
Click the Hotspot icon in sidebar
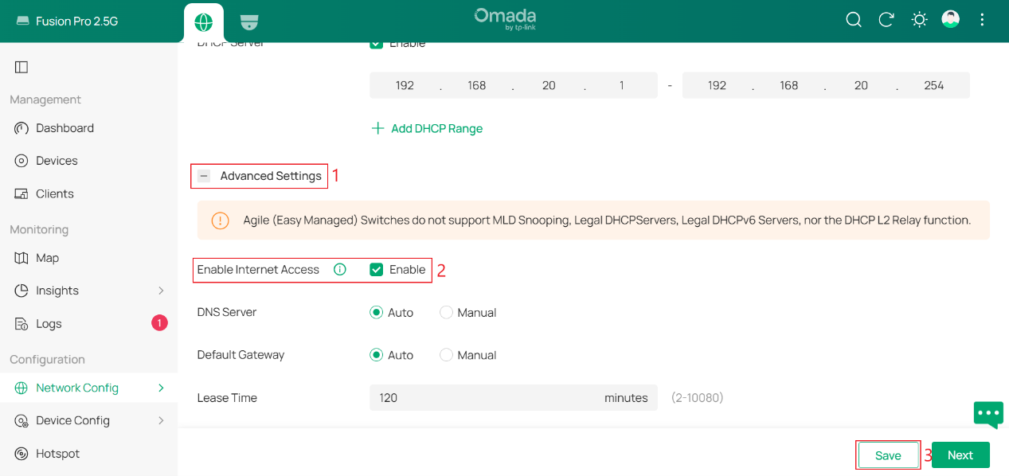[x=22, y=454]
